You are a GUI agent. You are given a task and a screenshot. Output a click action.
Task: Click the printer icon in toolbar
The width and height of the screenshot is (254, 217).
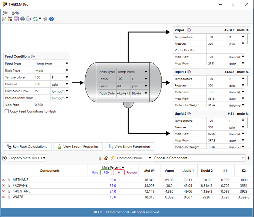23,19
